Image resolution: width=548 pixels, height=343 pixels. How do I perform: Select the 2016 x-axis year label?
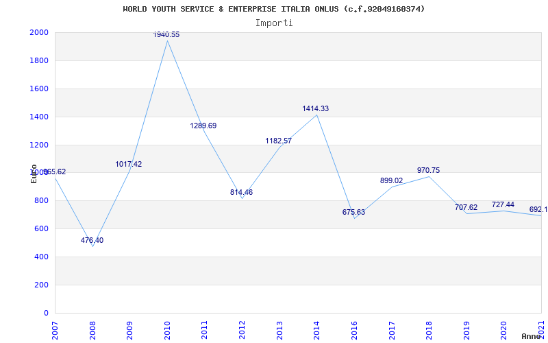point(354,330)
